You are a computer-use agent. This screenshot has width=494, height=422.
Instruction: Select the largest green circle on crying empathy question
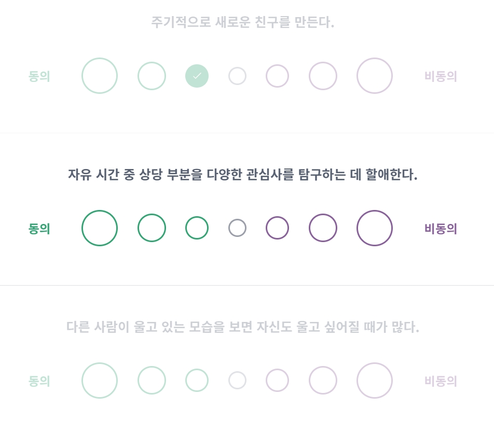(x=100, y=381)
